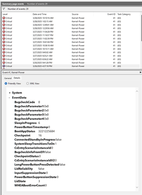Collapse the EventData node

(x=9, y=97)
